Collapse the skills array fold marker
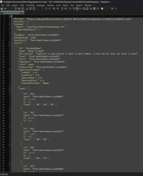143x176 pixels. point(10,43)
